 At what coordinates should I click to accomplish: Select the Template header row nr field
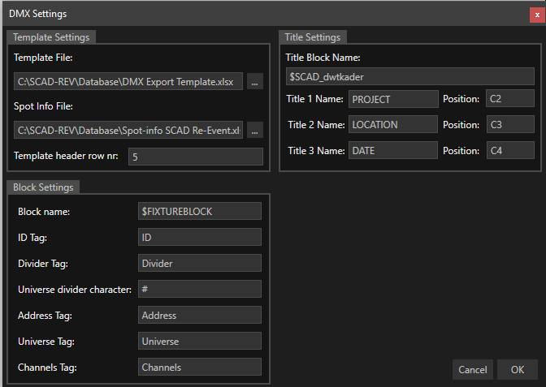click(195, 157)
